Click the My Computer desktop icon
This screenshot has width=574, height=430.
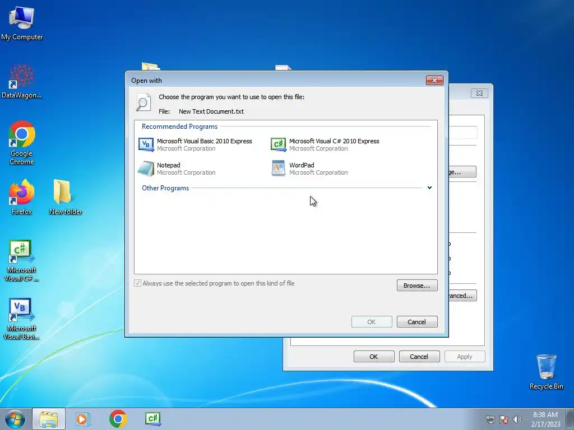(x=22, y=22)
